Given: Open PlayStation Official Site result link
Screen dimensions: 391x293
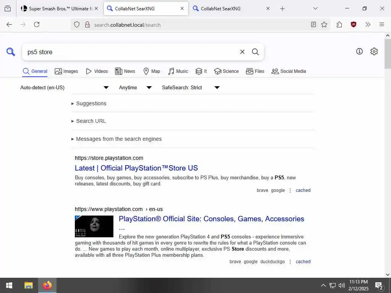Looking at the screenshot, I should [212, 219].
